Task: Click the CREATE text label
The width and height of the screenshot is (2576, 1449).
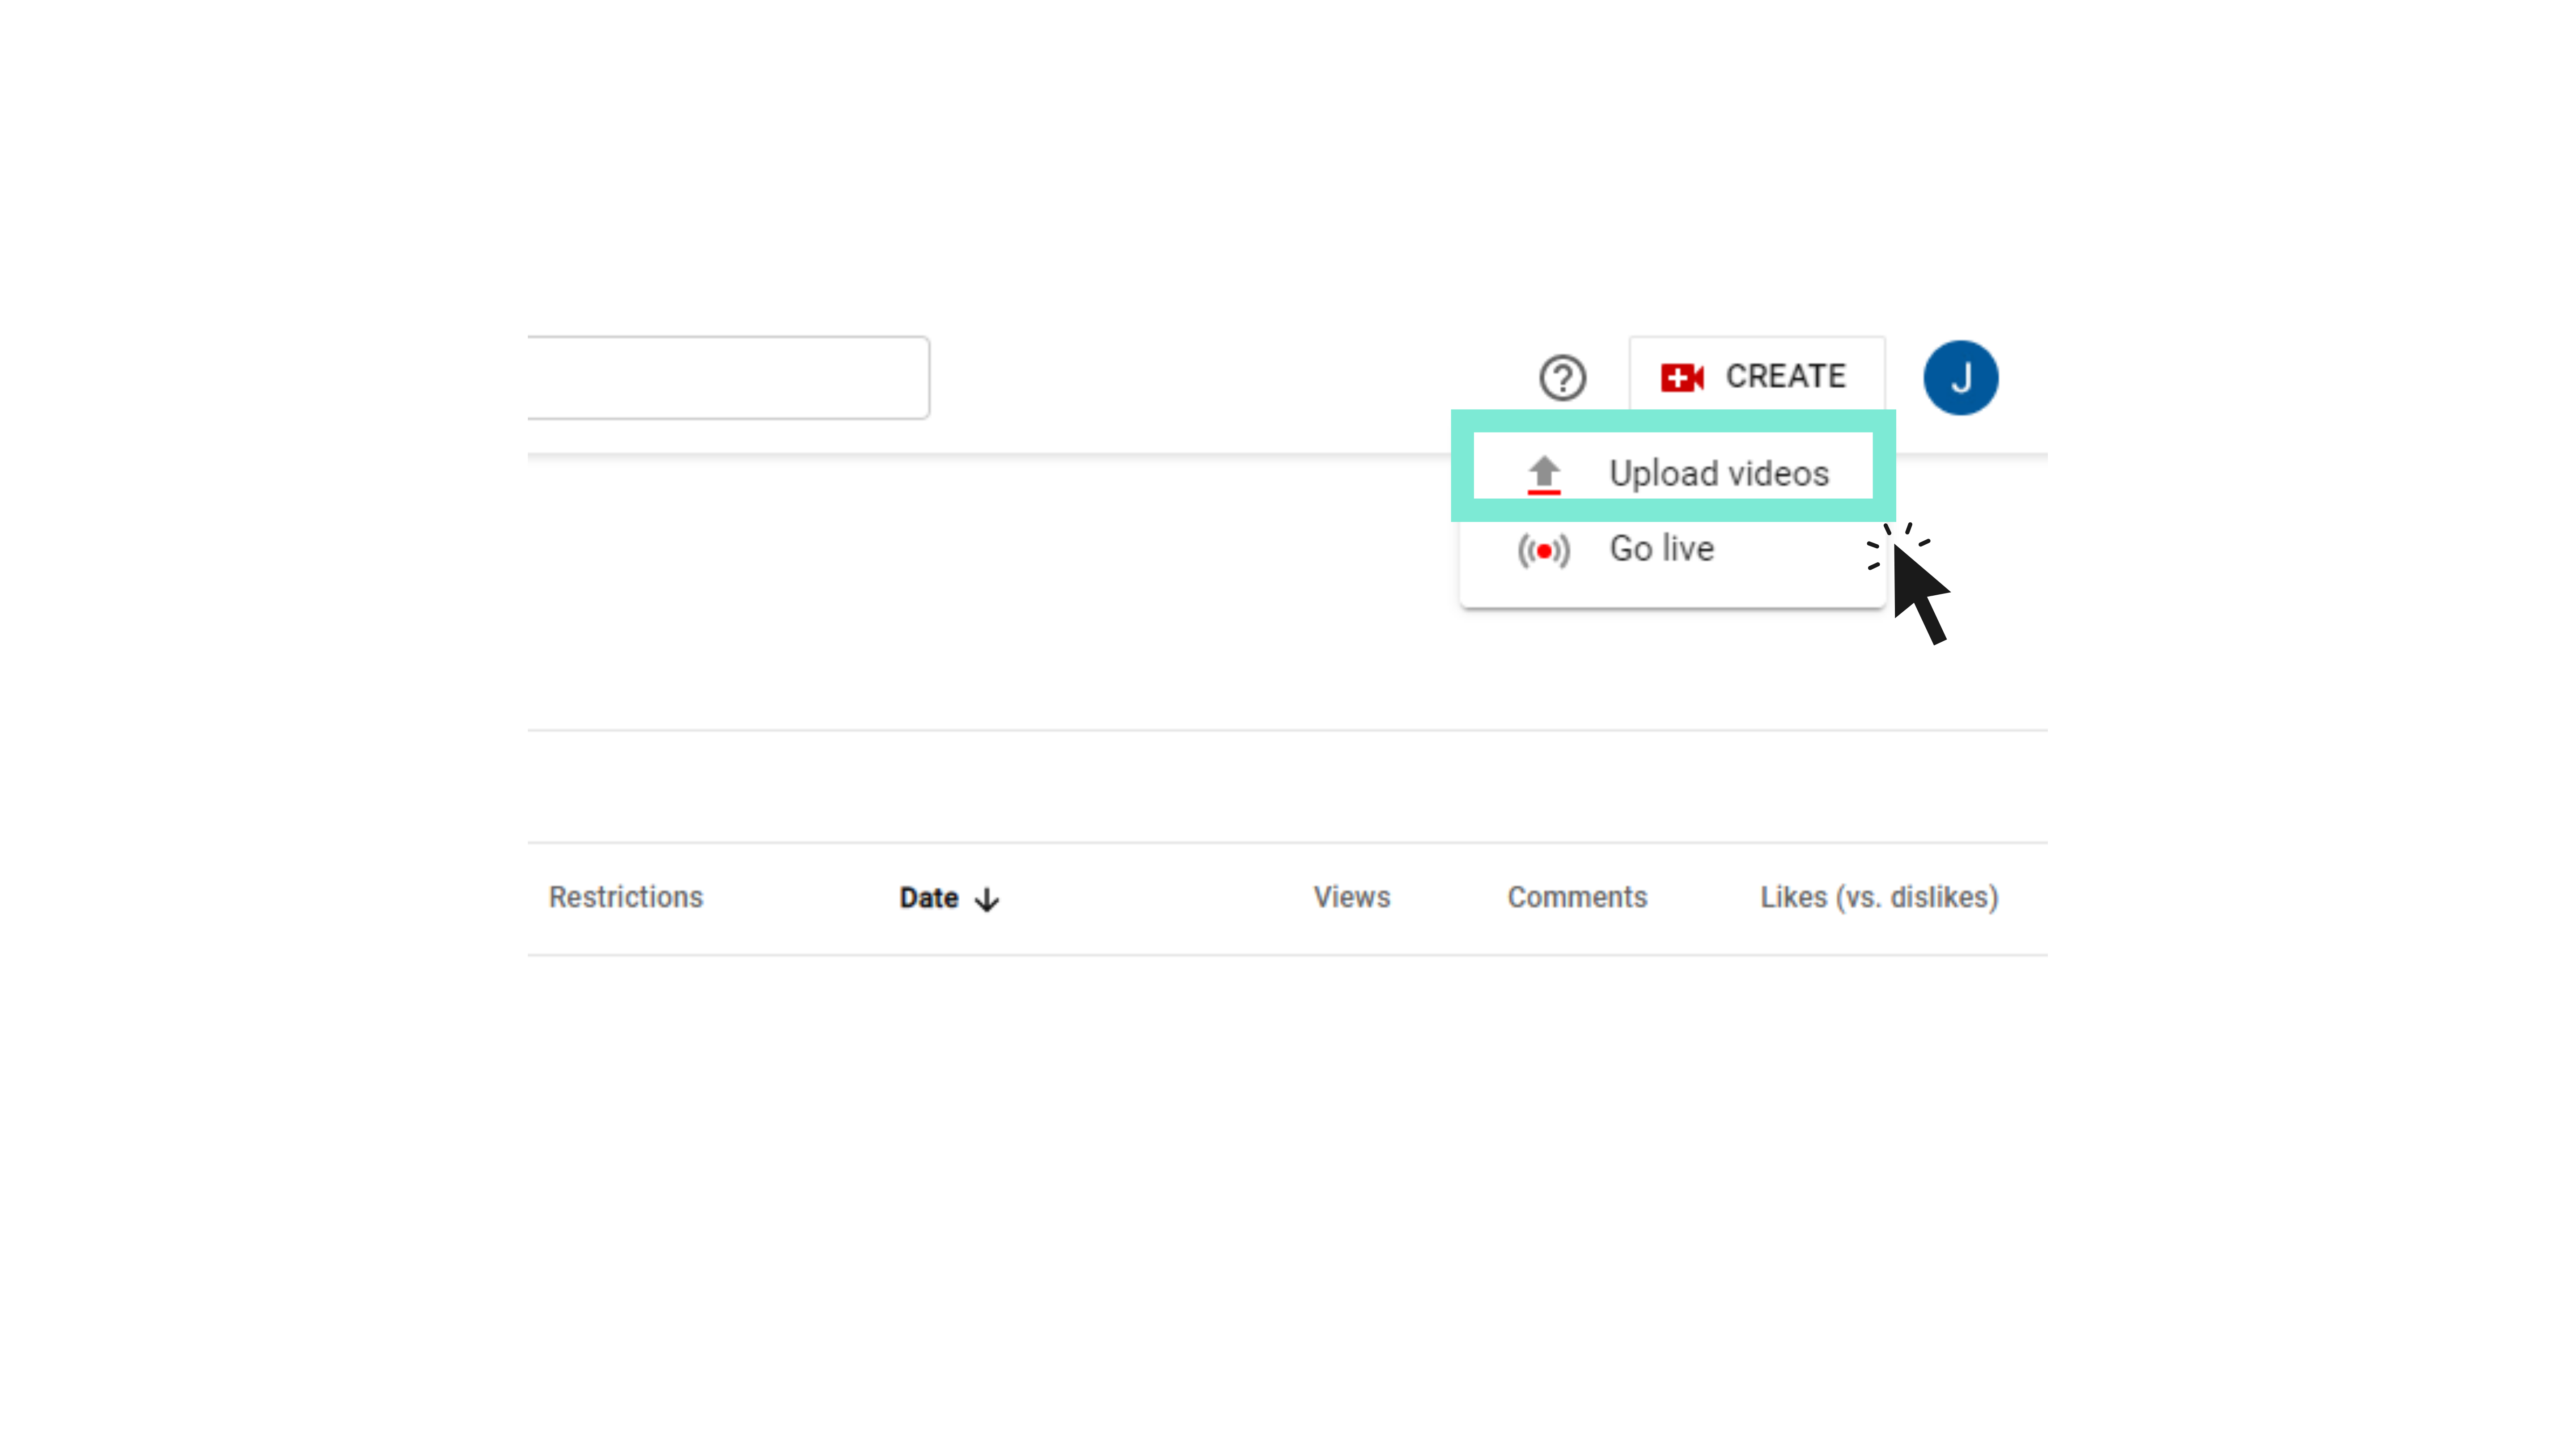Action: click(1786, 376)
